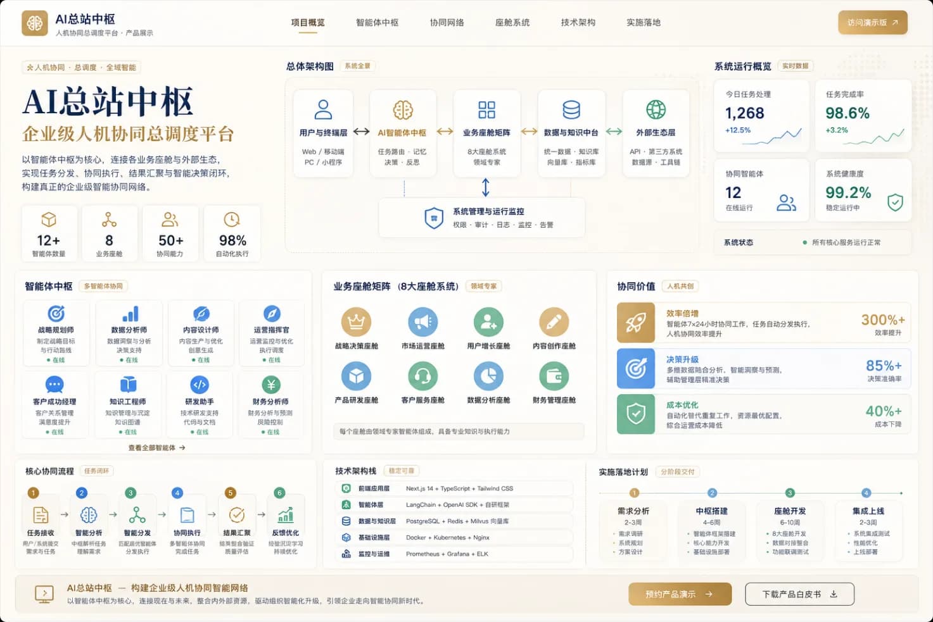This screenshot has height=622, width=933.
Task: Click the 用户与终端层 person icon
Action: pyautogui.click(x=323, y=109)
